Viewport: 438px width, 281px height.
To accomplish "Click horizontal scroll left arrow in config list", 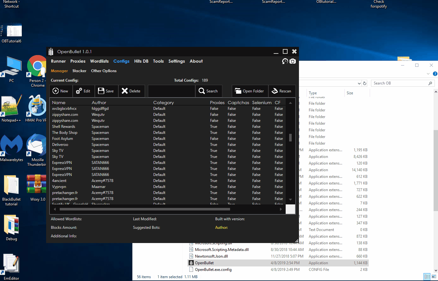I will (55, 209).
